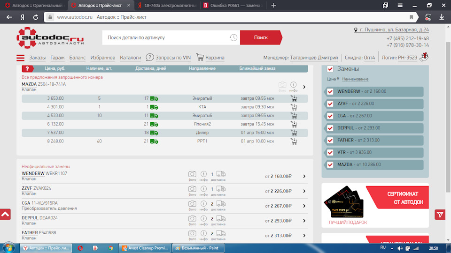Reload the page
This screenshot has width=451, height=253.
(x=35, y=17)
